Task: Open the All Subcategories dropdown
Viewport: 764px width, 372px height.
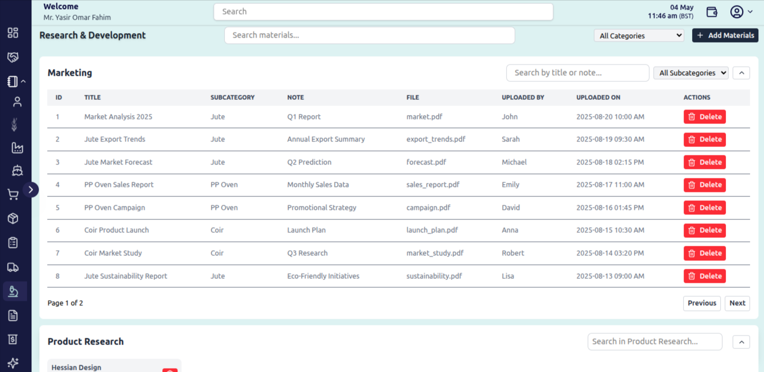Action: (691, 73)
